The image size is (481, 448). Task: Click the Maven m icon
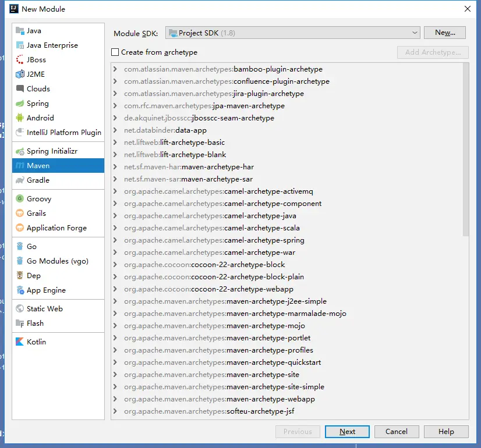(20, 166)
